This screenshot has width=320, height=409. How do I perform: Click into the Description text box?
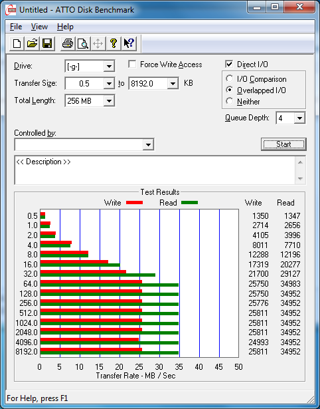click(155, 170)
